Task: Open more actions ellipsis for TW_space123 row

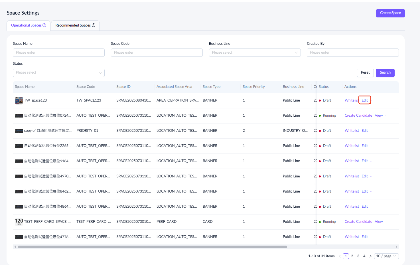Action: [372, 100]
